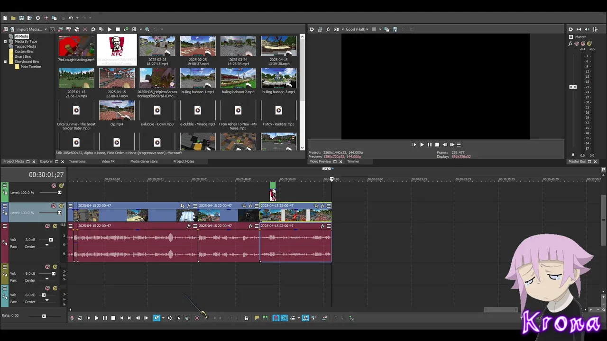Toggle the Master Bus fader lock
The height and width of the screenshot is (341, 607).
click(x=573, y=155)
